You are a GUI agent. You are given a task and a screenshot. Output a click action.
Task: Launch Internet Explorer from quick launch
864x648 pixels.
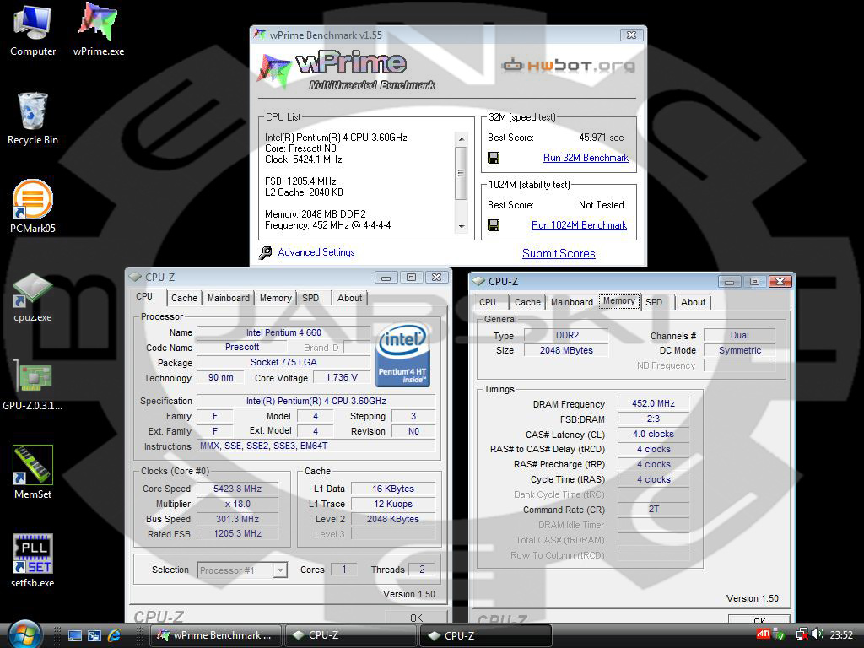(x=114, y=635)
